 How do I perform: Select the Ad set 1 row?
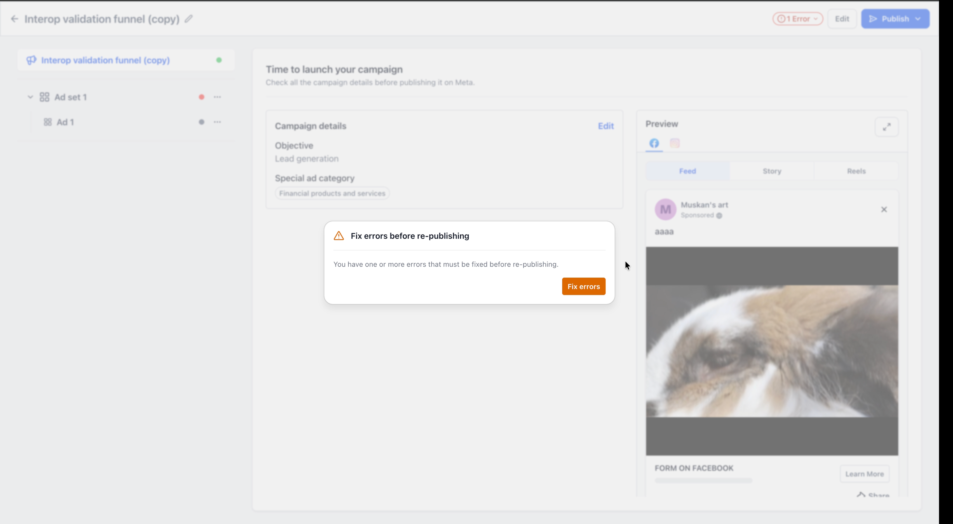coord(126,97)
